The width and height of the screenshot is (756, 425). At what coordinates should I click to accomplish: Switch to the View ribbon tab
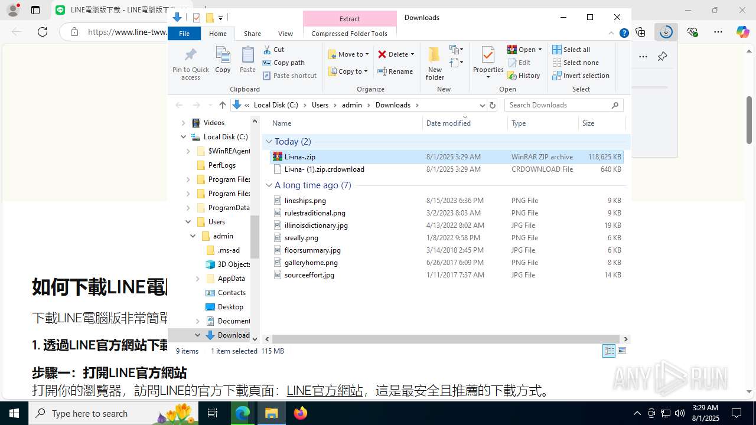[285, 34]
